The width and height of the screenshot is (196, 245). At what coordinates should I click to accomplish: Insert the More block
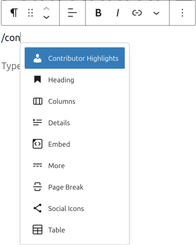(56, 165)
